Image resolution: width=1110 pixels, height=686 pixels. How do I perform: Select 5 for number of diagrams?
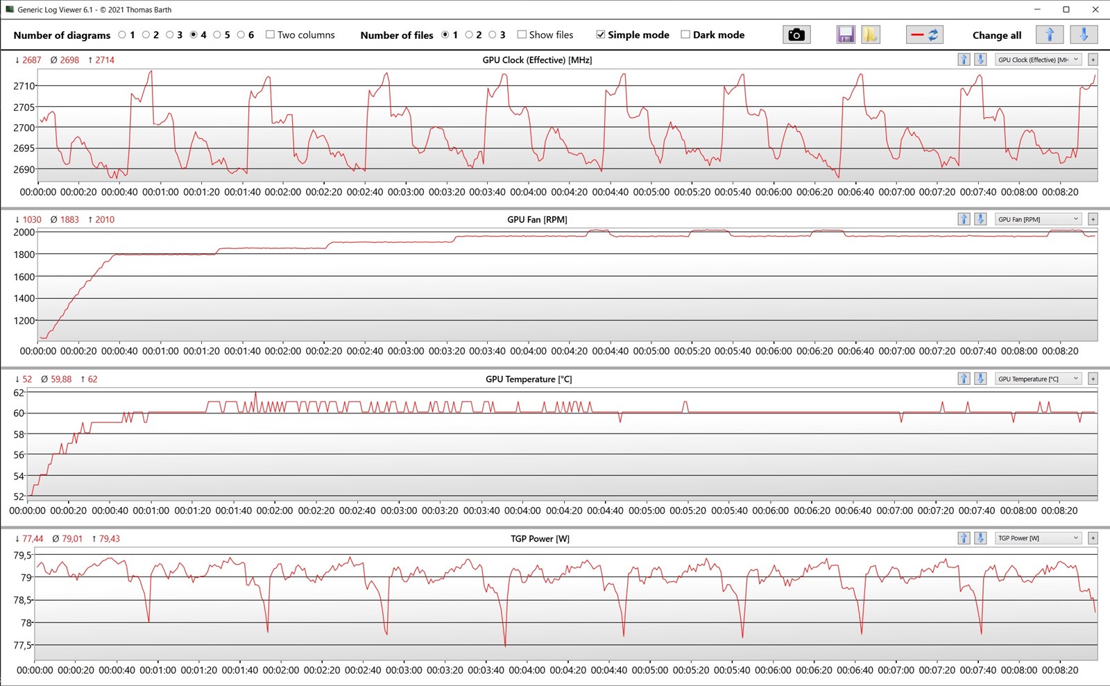(x=217, y=35)
